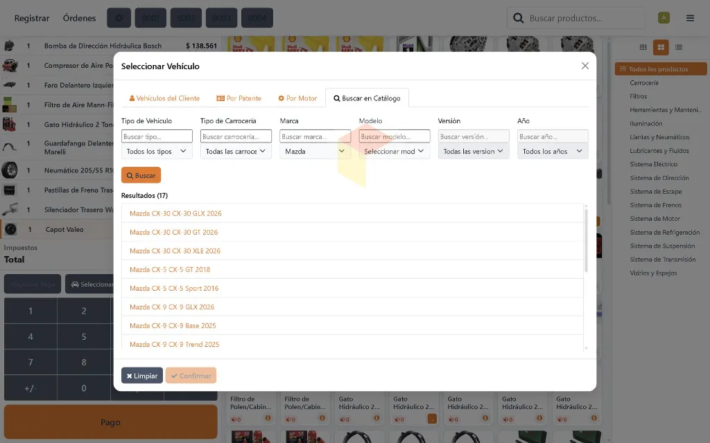Open the Registrar menu item
This screenshot has width=710, height=443.
click(x=32, y=18)
